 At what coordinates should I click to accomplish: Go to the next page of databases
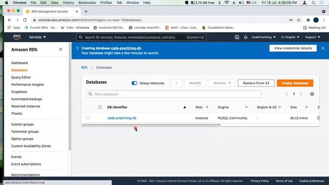(301, 94)
